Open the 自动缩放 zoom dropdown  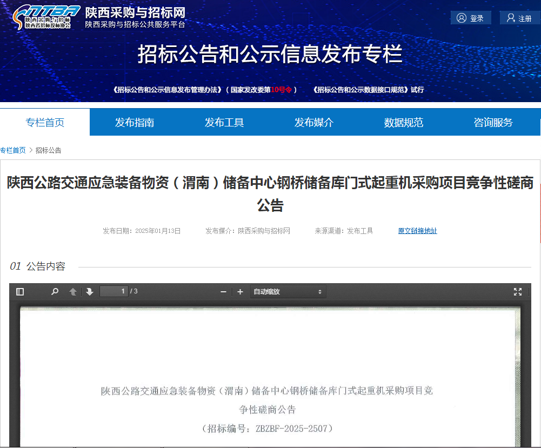click(x=288, y=292)
